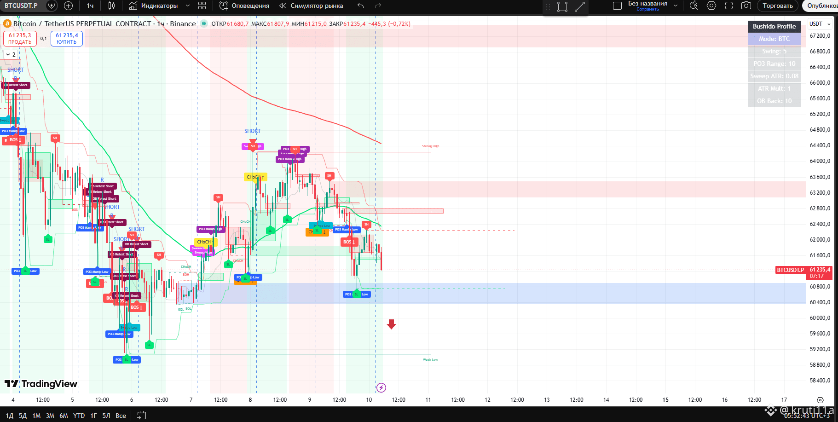Undo the last chart action
The height and width of the screenshot is (422, 838).
361,6
